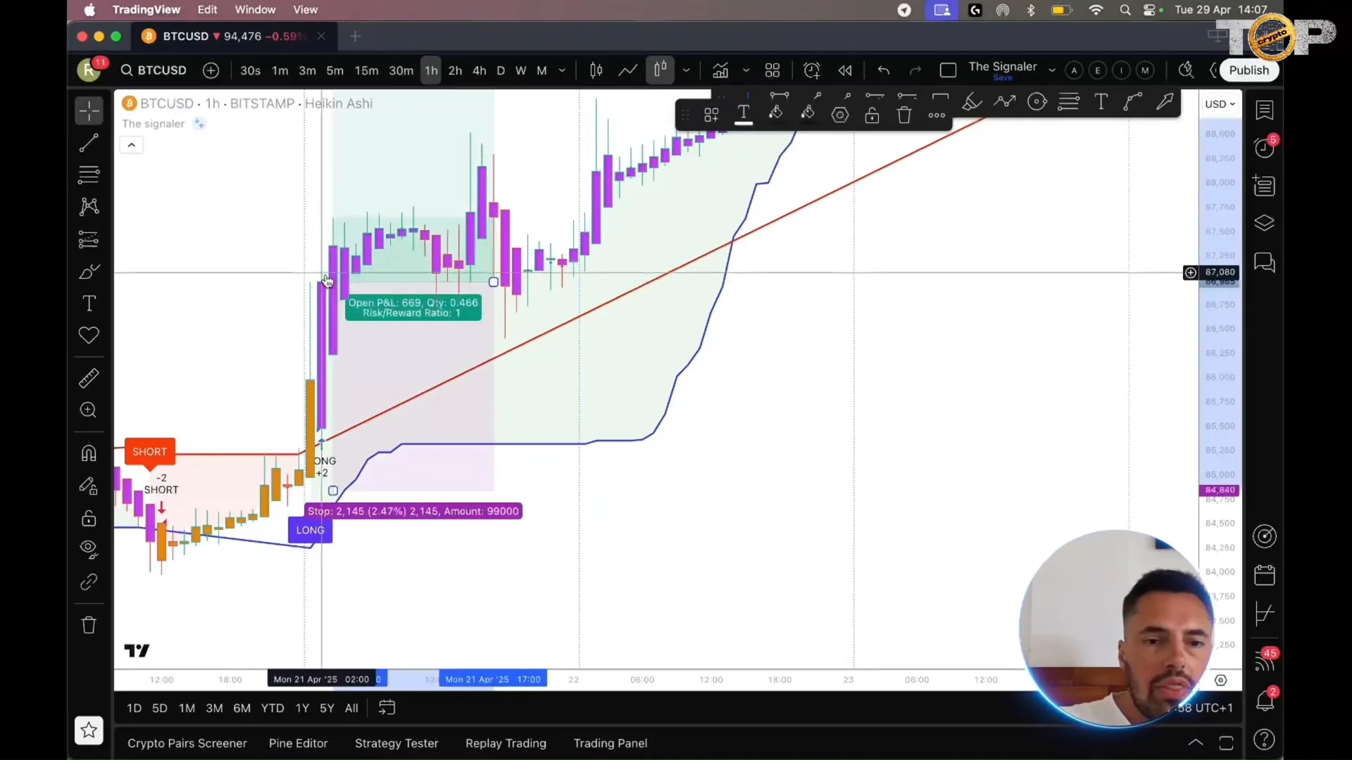Open the View menu

[305, 10]
